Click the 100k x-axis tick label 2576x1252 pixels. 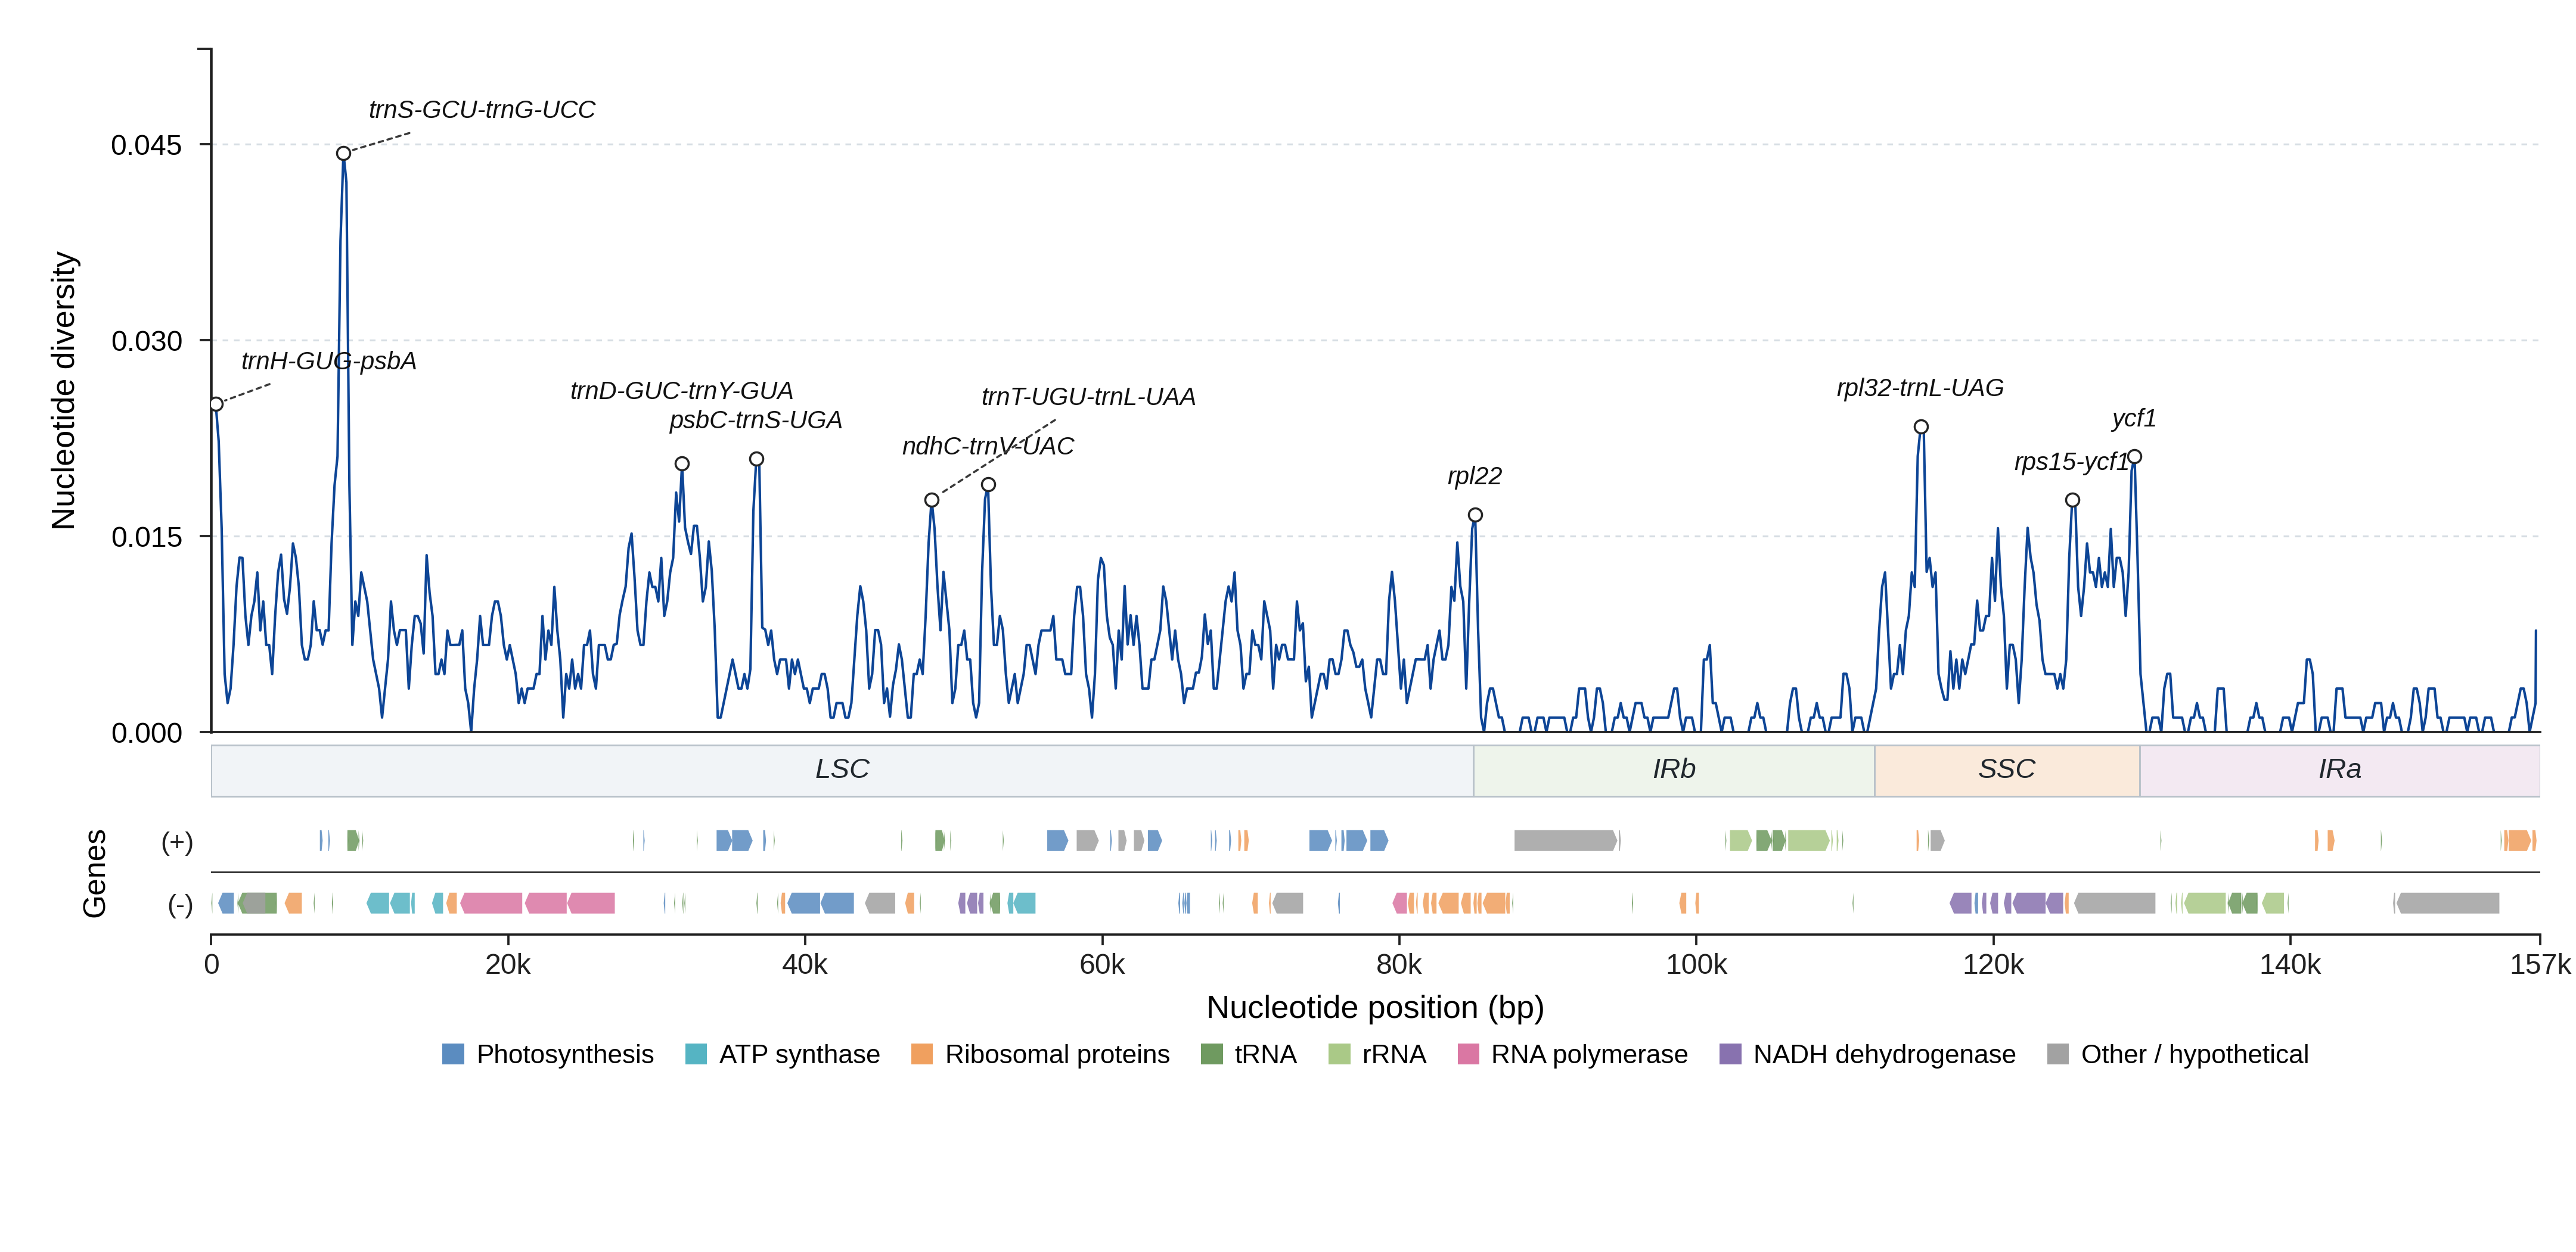[x=1697, y=966]
